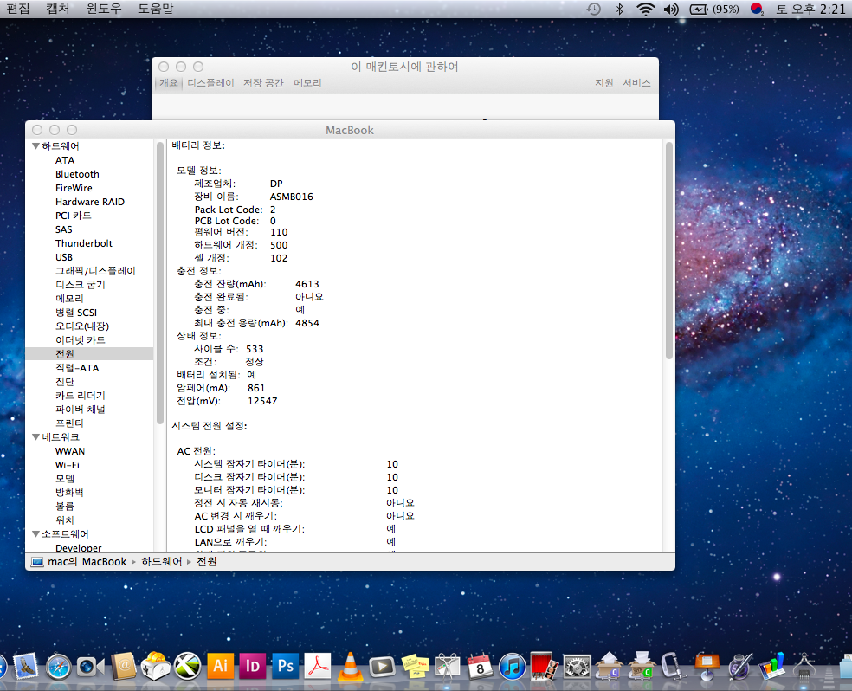Switch to the 디스플레이 tab
The width and height of the screenshot is (852, 691).
click(x=210, y=83)
